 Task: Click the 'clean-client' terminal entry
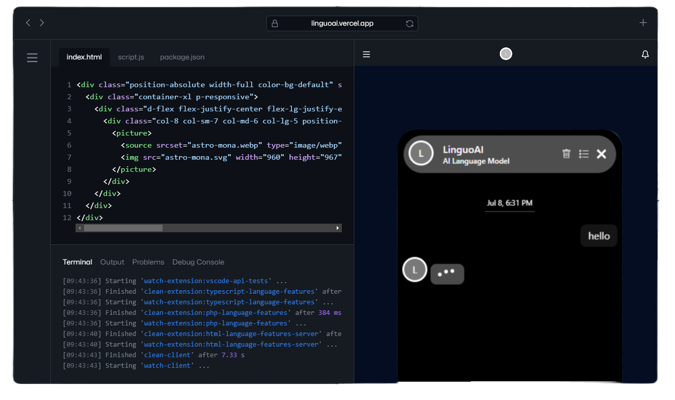point(168,355)
